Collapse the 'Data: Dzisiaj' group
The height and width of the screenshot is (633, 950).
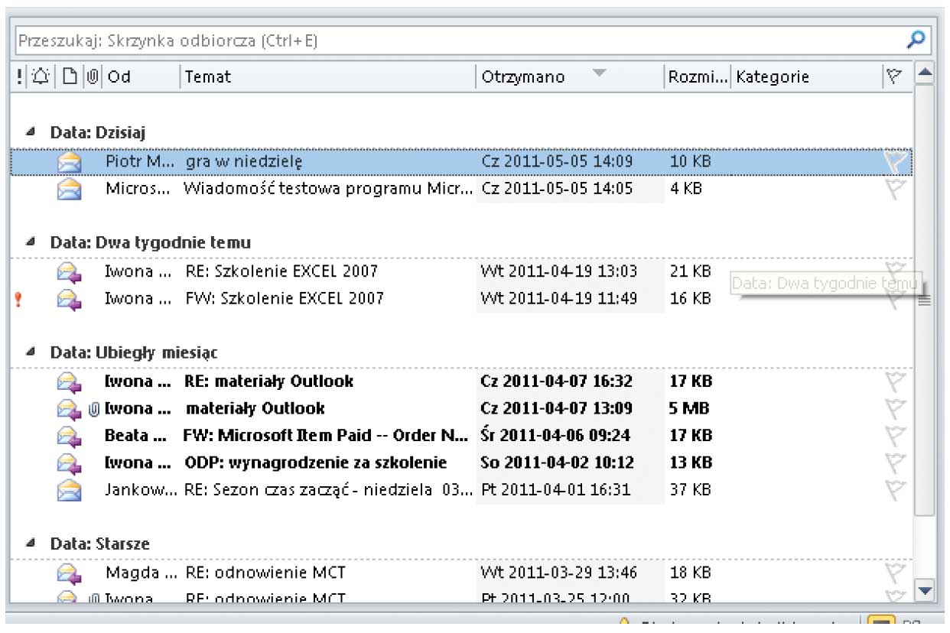(x=30, y=132)
